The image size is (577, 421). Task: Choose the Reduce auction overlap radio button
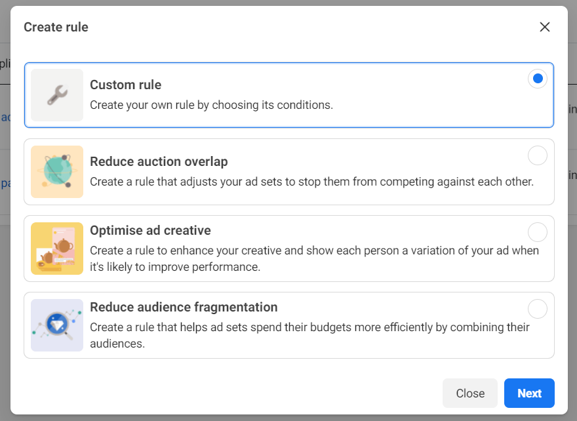(538, 155)
